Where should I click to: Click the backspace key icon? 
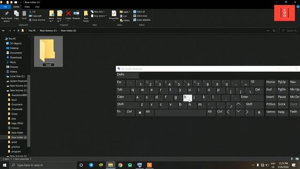click(257, 83)
